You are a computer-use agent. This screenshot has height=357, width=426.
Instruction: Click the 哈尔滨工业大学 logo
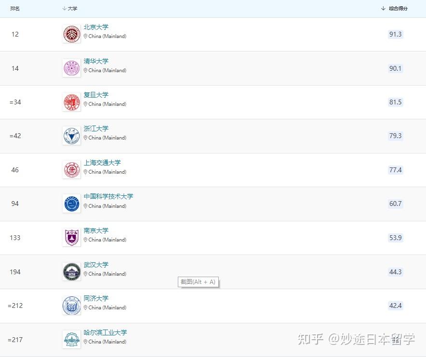72,339
